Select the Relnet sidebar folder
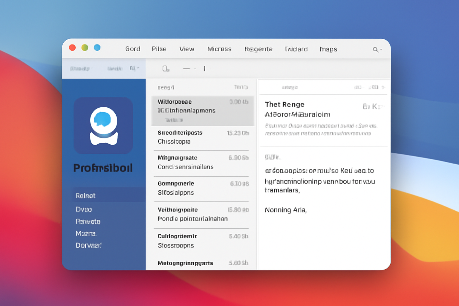This screenshot has height=306, width=459. (x=85, y=196)
